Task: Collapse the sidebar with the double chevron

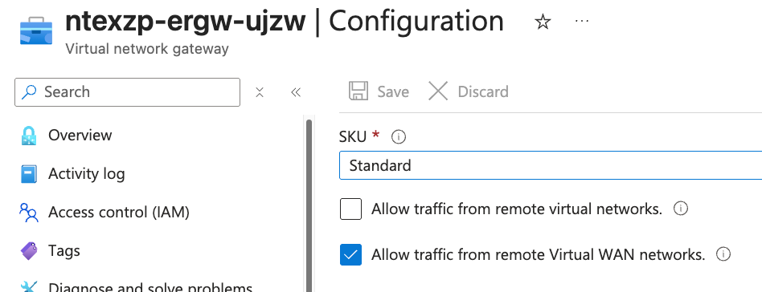Action: tap(296, 92)
